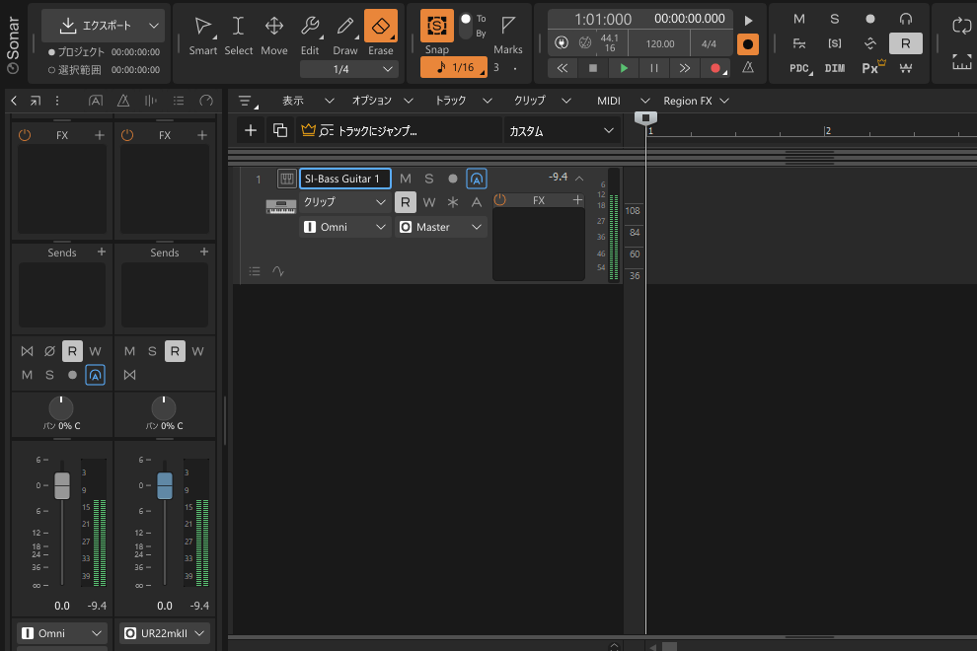Select the Smart tool

[202, 27]
